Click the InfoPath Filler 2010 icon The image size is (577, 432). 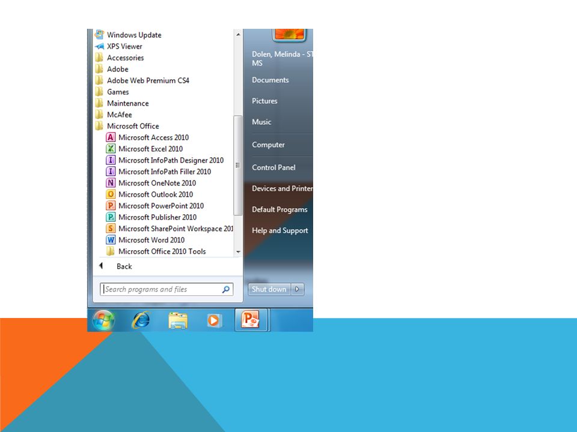111,172
